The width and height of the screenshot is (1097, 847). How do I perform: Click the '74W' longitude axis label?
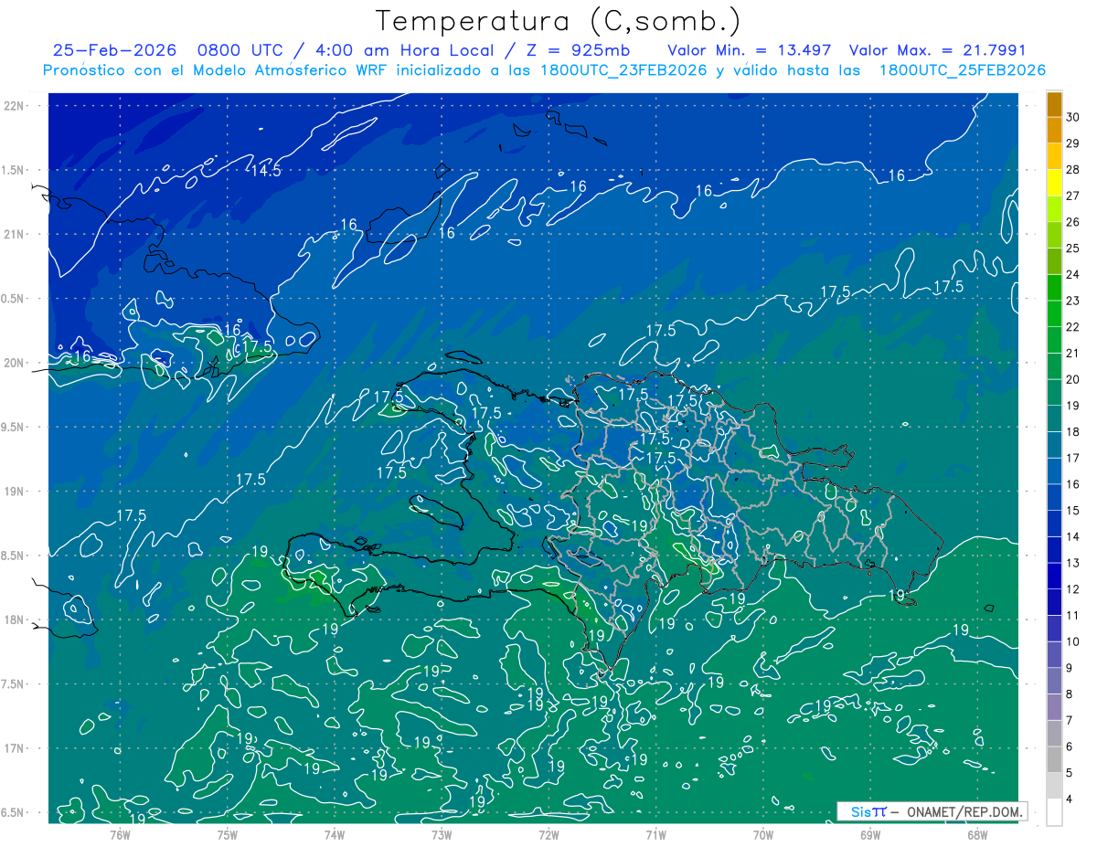click(x=334, y=834)
